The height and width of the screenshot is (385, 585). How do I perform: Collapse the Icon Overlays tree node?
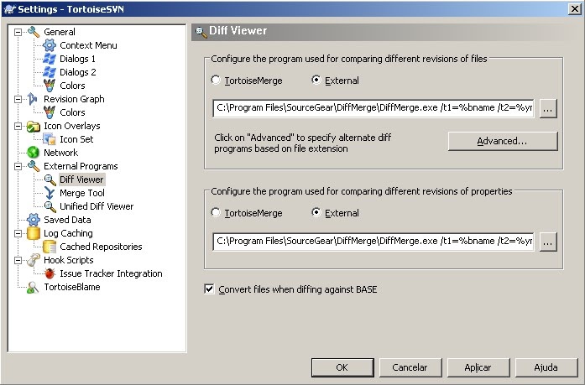point(18,126)
